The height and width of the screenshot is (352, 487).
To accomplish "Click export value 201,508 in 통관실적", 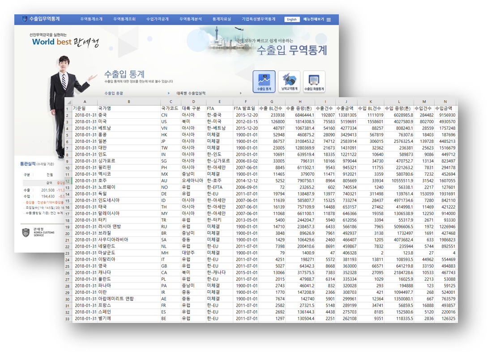I will click(48, 190).
